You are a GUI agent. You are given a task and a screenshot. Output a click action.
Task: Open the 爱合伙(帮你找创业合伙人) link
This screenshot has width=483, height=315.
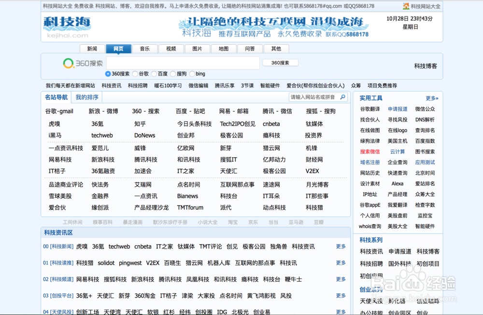315,86
